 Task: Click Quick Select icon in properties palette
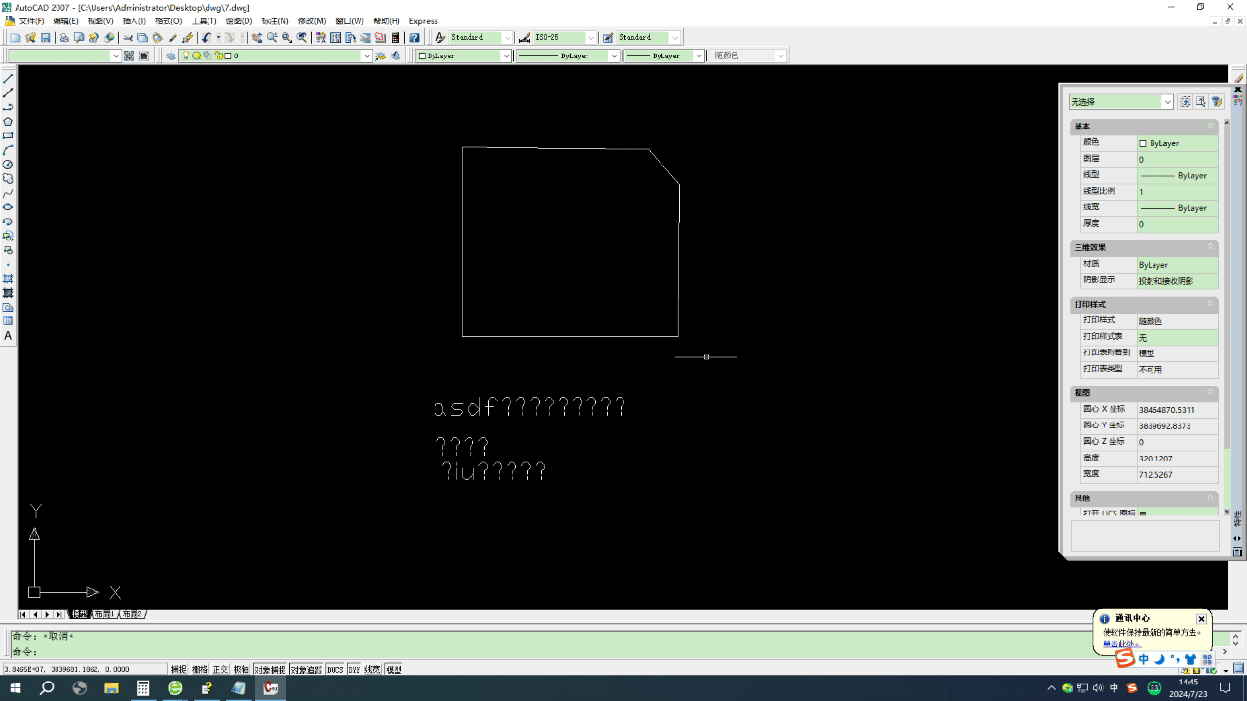pyautogui.click(x=1217, y=102)
